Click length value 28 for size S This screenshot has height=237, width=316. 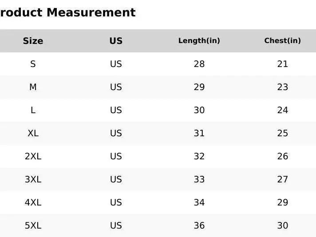199,64
